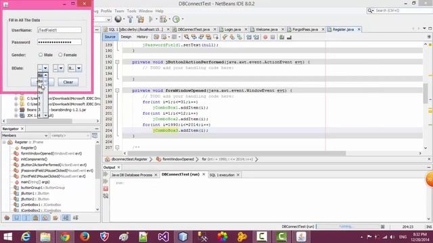This screenshot has width=433, height=243.
Task: Click the Comment icon in editor toolbar
Action: tap(281, 37)
